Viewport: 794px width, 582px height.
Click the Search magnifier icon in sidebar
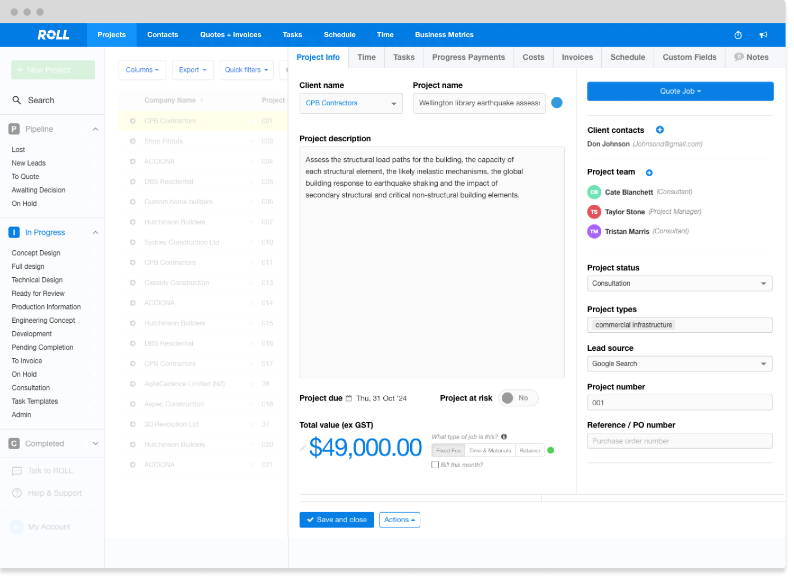(17, 100)
